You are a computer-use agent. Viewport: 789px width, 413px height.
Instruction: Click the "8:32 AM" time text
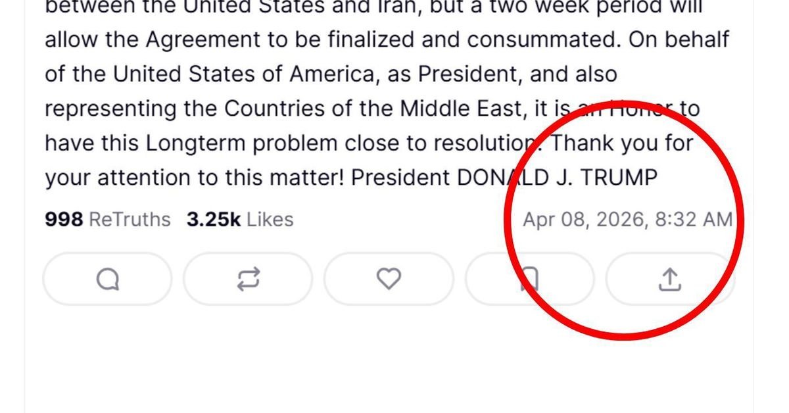(694, 219)
